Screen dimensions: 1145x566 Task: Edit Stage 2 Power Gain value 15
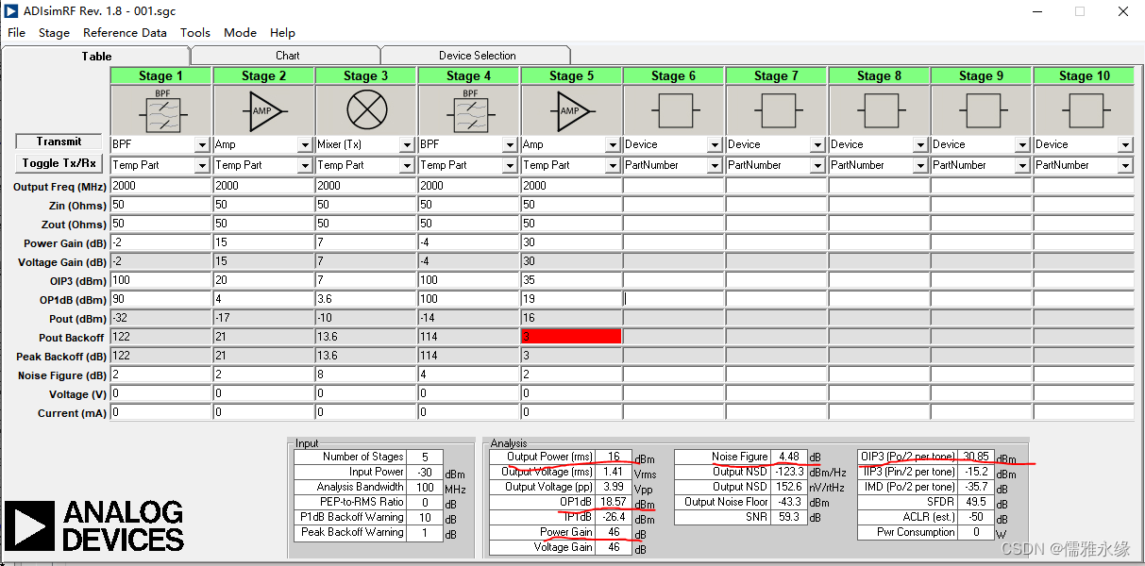coord(263,242)
